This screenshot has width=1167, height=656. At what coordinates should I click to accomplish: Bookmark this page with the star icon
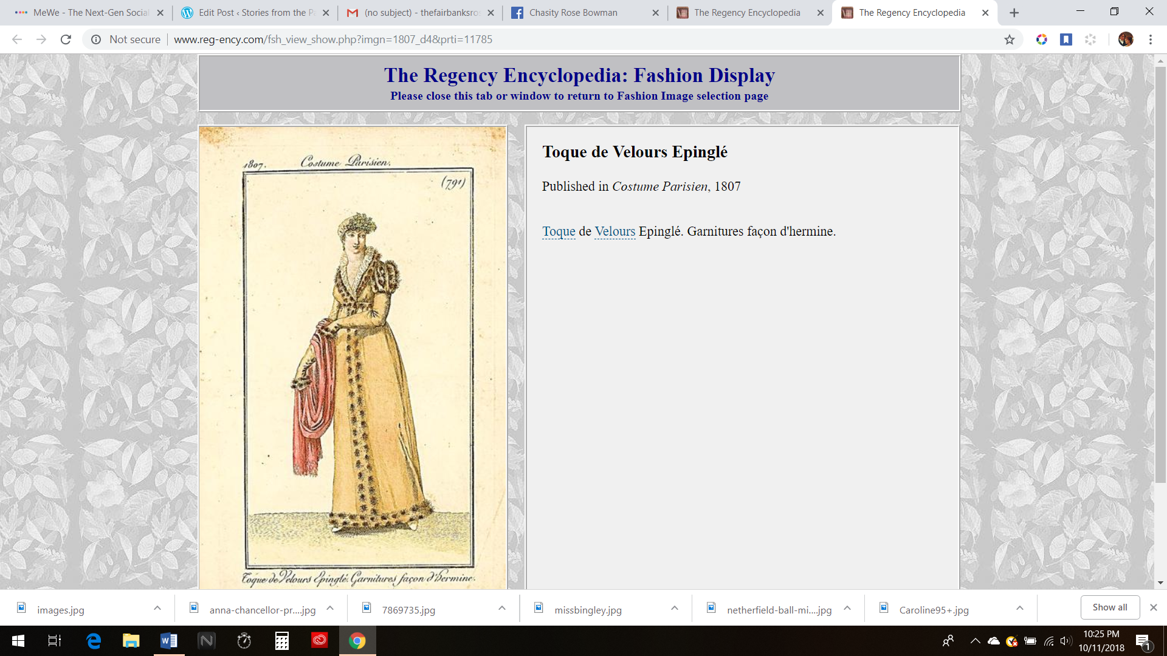point(1009,39)
